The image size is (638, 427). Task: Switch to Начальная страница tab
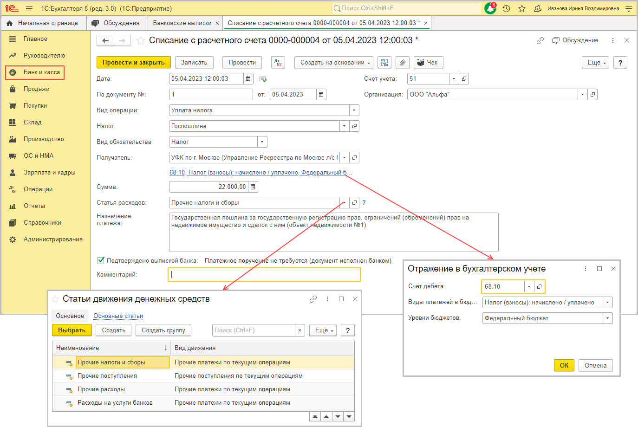(x=43, y=23)
